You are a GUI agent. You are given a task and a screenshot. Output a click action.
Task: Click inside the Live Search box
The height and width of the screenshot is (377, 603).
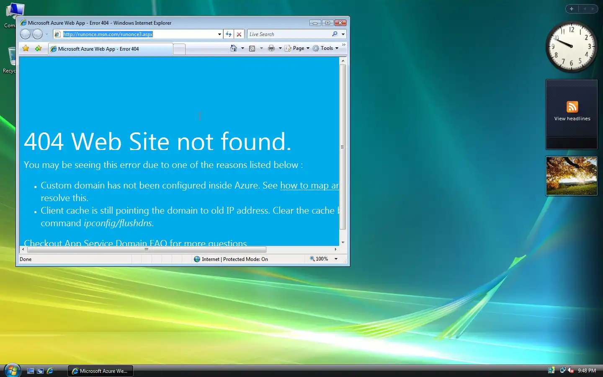click(x=289, y=34)
